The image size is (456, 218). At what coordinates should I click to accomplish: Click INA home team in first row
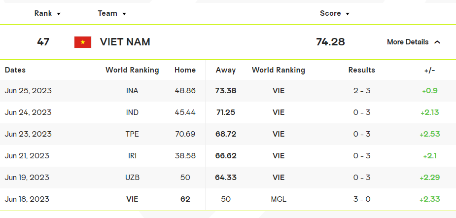coord(132,91)
